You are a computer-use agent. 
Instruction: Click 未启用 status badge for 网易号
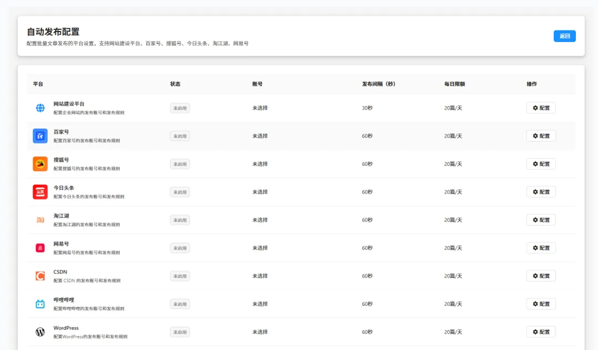click(x=179, y=248)
